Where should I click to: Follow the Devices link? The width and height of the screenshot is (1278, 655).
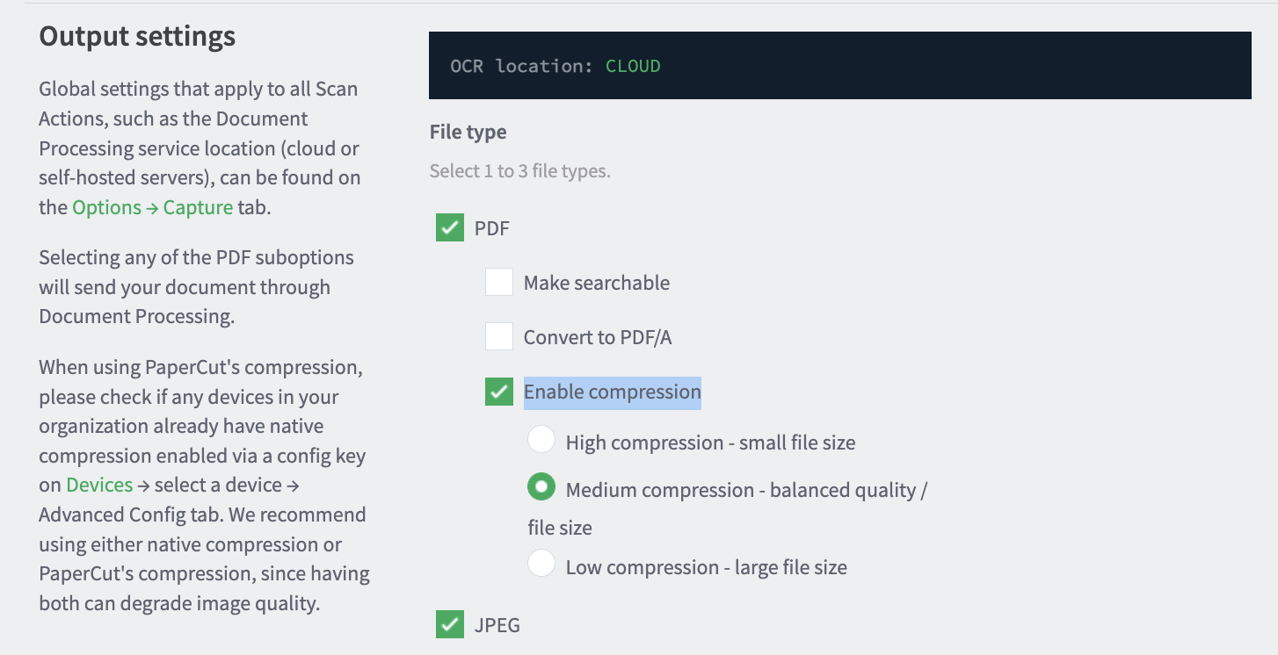click(x=99, y=485)
